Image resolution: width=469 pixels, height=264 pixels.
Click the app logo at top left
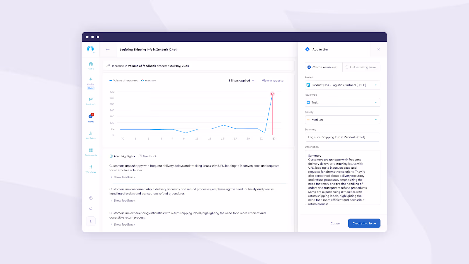click(91, 49)
